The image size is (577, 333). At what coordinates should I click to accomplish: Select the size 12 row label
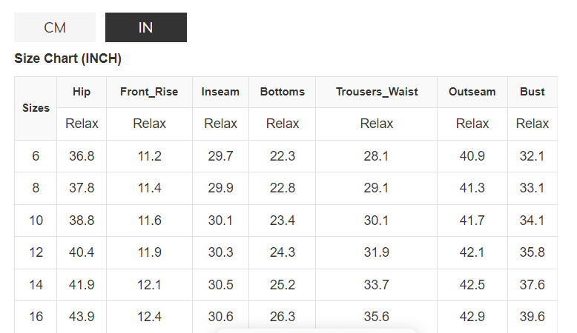click(x=36, y=252)
